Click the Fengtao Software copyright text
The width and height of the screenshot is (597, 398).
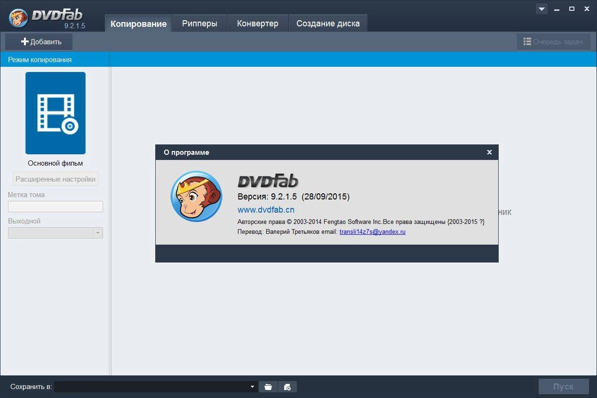point(361,222)
